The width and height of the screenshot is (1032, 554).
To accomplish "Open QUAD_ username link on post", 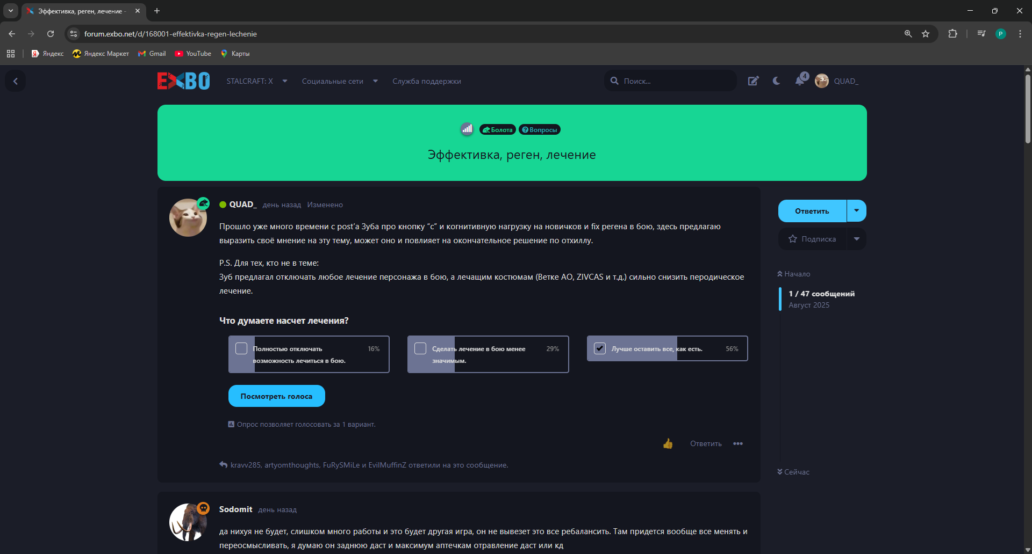I will coord(243,205).
